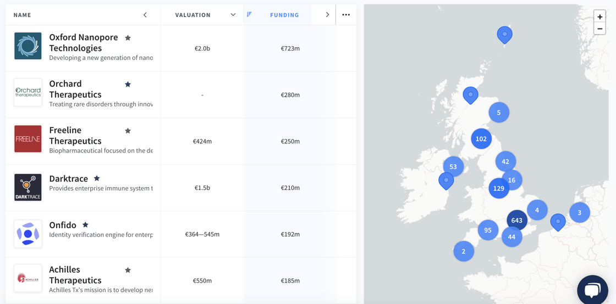Image resolution: width=616 pixels, height=304 pixels.
Task: Click the Name column header
Action: tap(23, 15)
